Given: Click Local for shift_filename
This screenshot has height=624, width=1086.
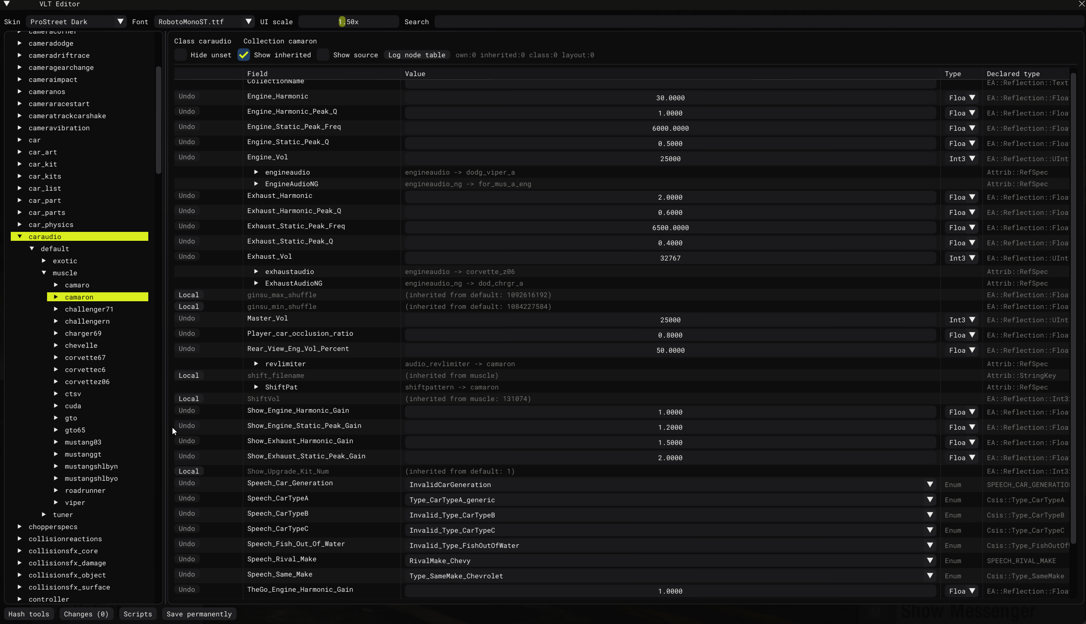Looking at the screenshot, I should 189,376.
